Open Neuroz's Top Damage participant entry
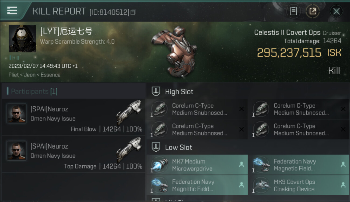This screenshot has width=350, height=202. pyautogui.click(x=73, y=154)
